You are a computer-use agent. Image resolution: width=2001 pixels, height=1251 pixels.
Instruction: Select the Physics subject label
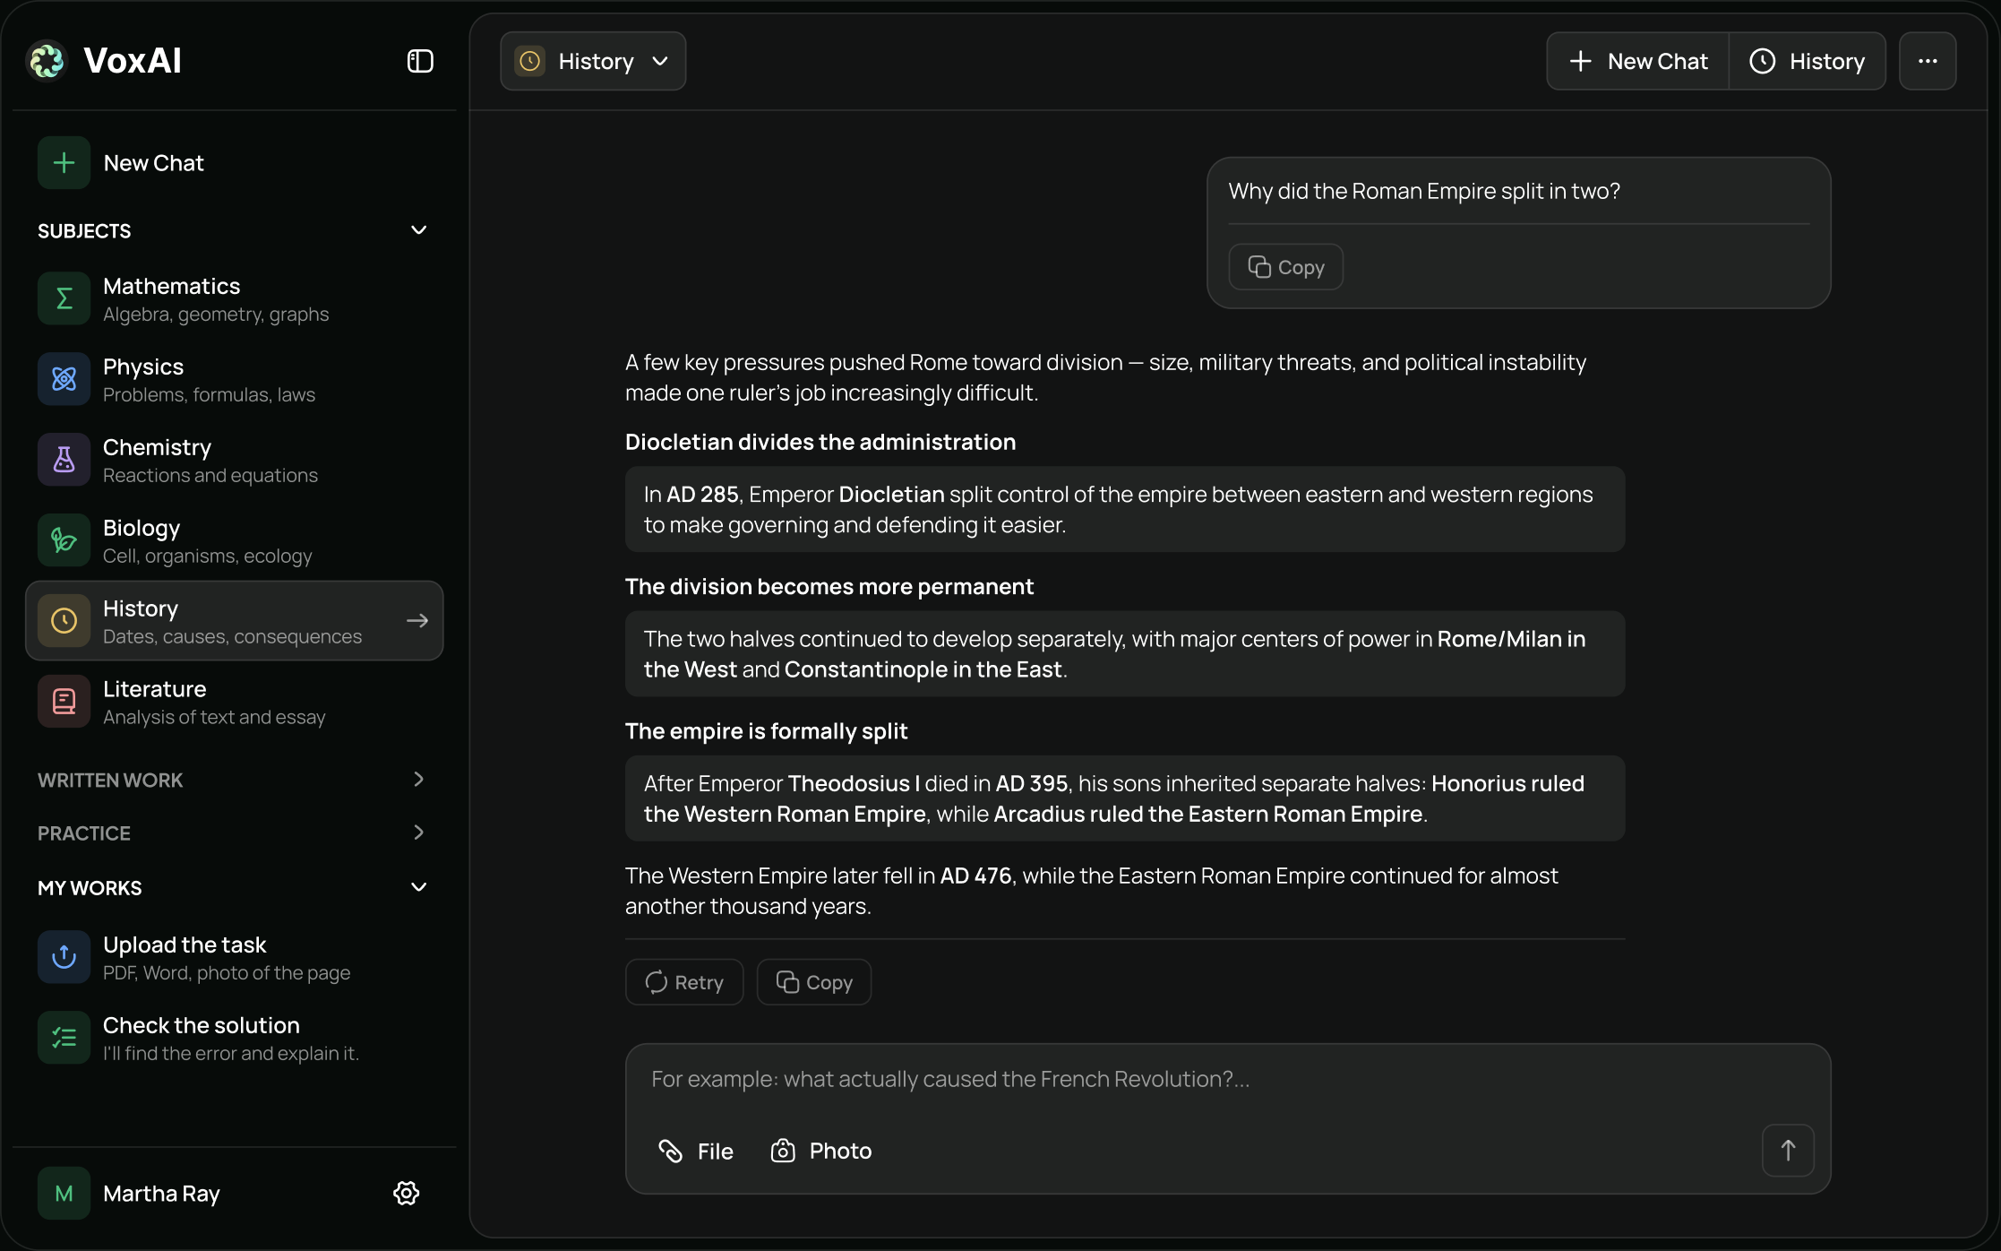(x=143, y=367)
